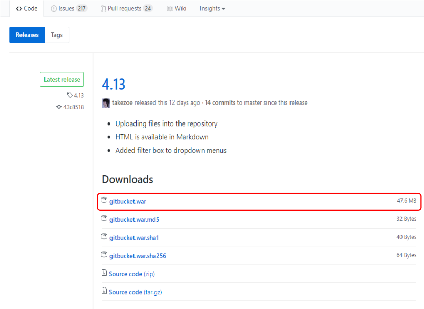This screenshot has height=309, width=424.
Task: Download gitbucket.war
Action: point(128,201)
